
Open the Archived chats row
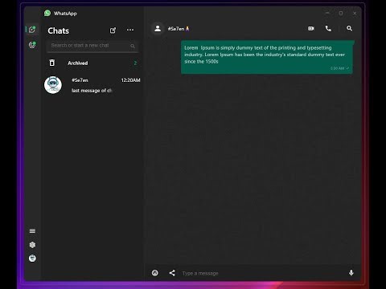tap(92, 63)
